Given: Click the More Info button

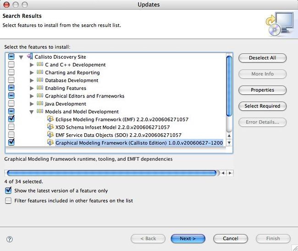Looking at the screenshot, I should [262, 74].
